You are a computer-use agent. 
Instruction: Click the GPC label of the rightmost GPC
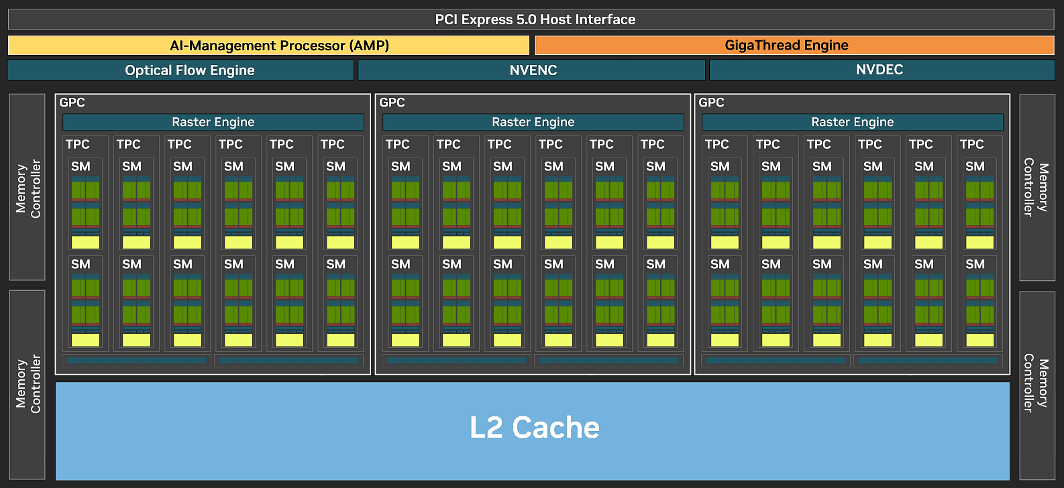(x=711, y=103)
